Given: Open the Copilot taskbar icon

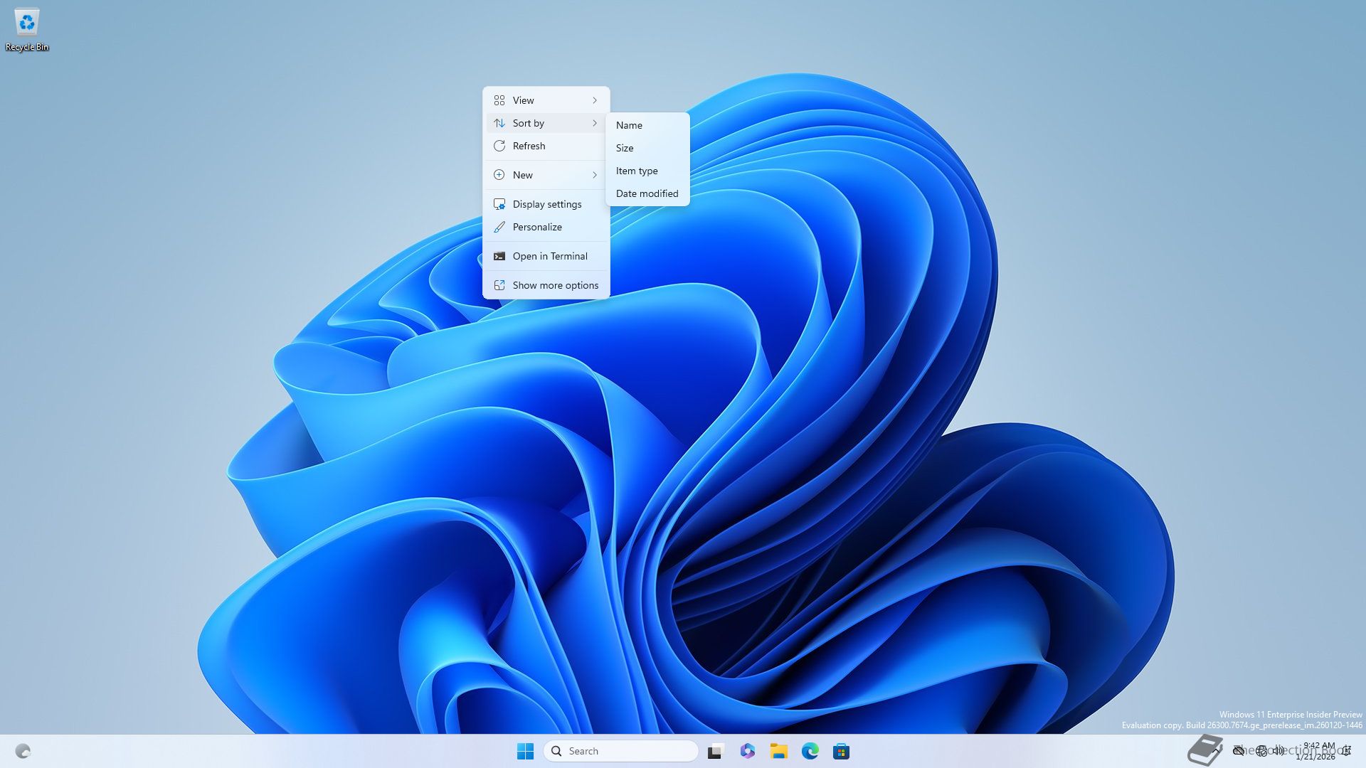Looking at the screenshot, I should coord(747,751).
